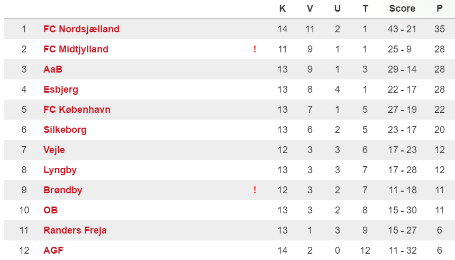This screenshot has height=260, width=455.
Task: Click the V wins column header
Action: pyautogui.click(x=310, y=8)
